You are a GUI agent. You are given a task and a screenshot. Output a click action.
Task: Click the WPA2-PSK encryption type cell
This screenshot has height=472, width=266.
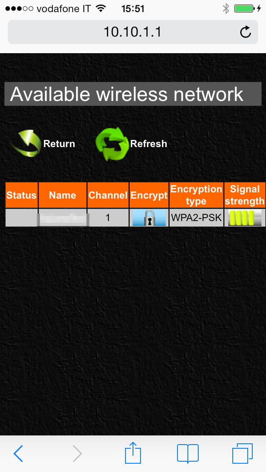click(197, 218)
